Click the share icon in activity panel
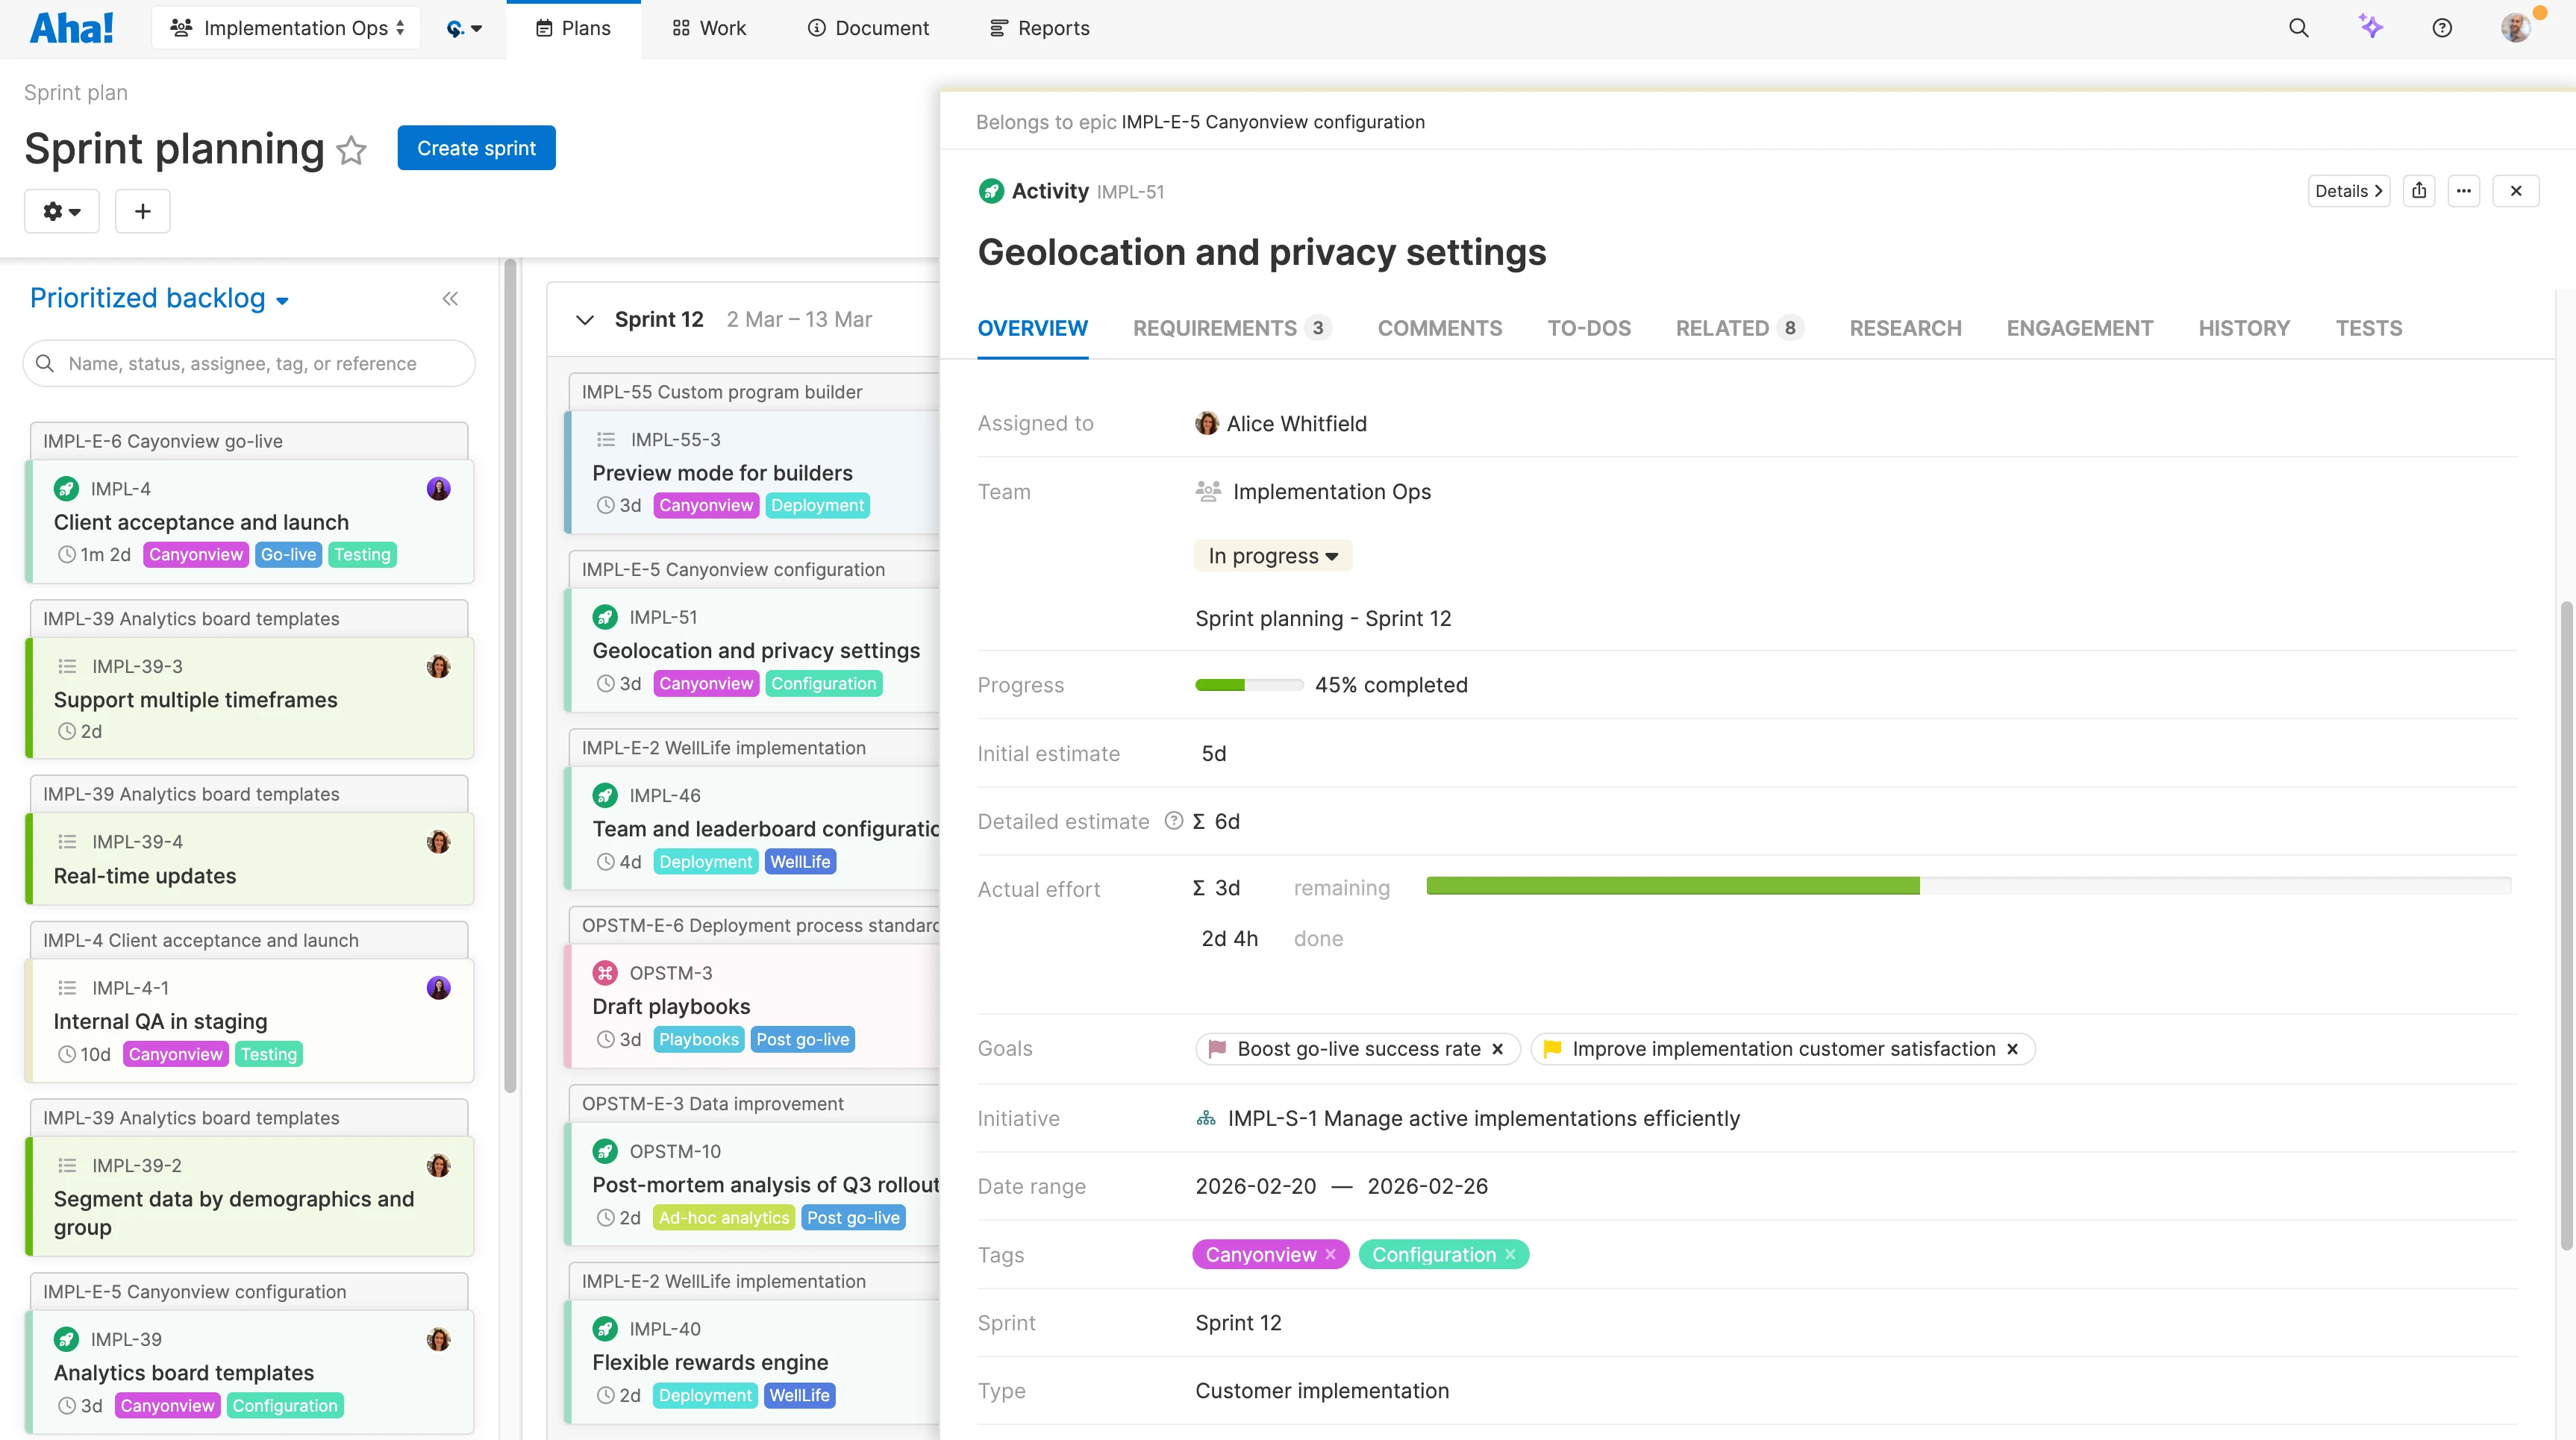This screenshot has height=1440, width=2576. (2418, 191)
